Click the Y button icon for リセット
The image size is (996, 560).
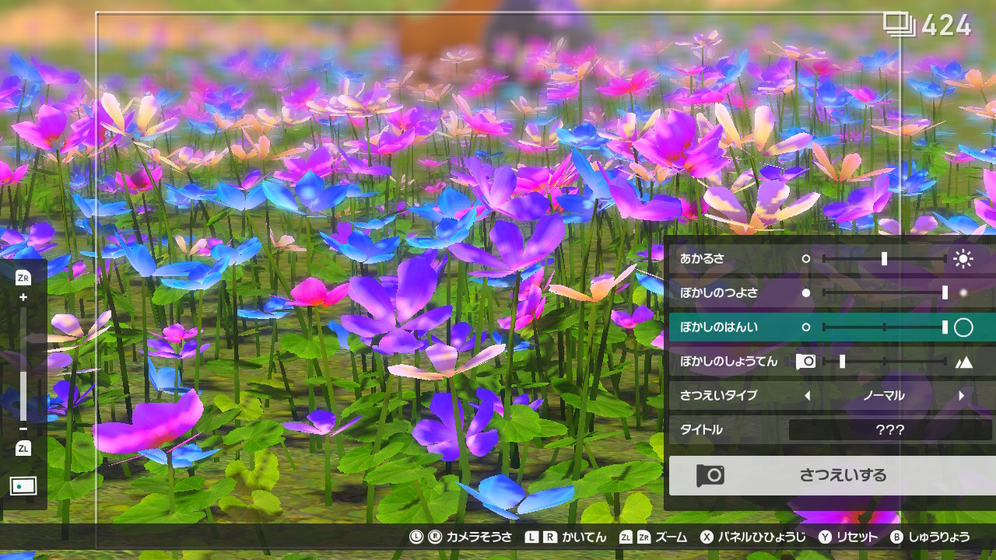pos(825,537)
